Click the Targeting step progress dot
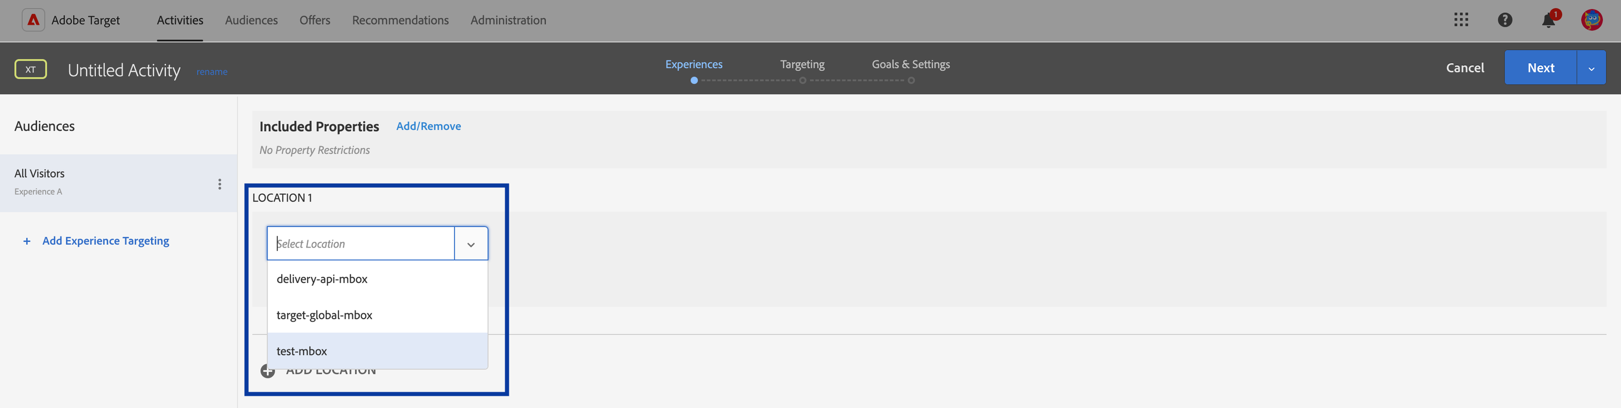Image resolution: width=1621 pixels, height=408 pixels. pyautogui.click(x=802, y=80)
